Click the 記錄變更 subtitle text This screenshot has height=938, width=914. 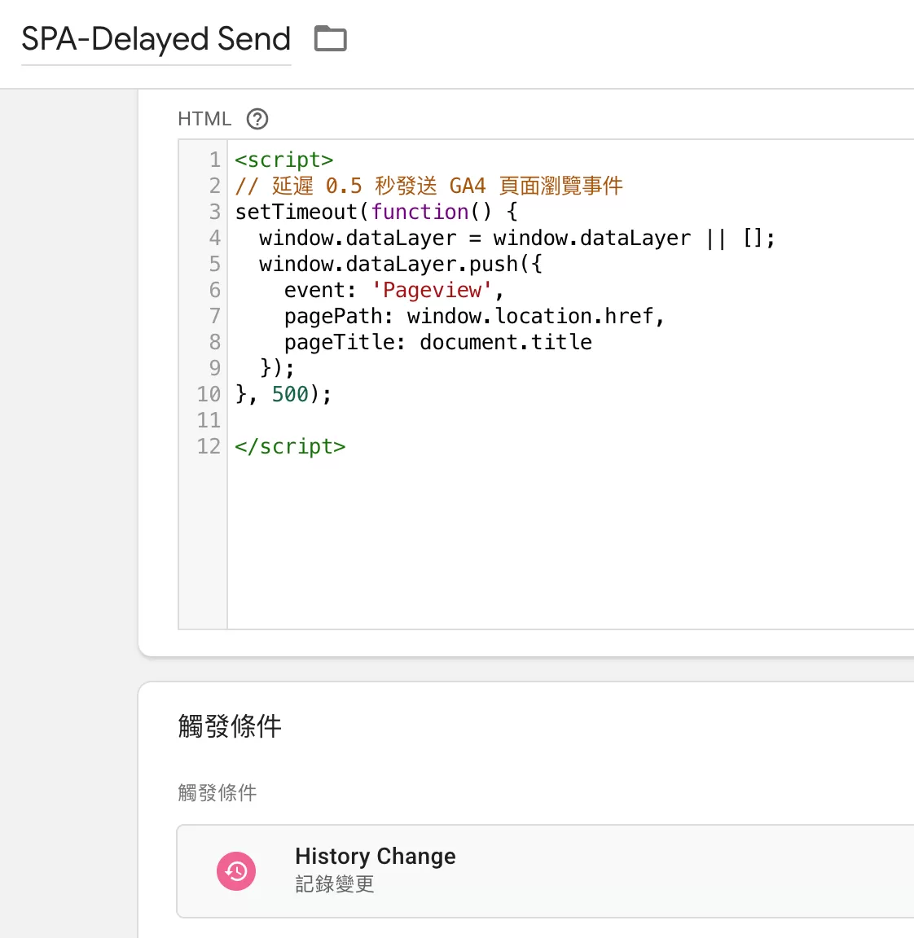pyautogui.click(x=335, y=883)
